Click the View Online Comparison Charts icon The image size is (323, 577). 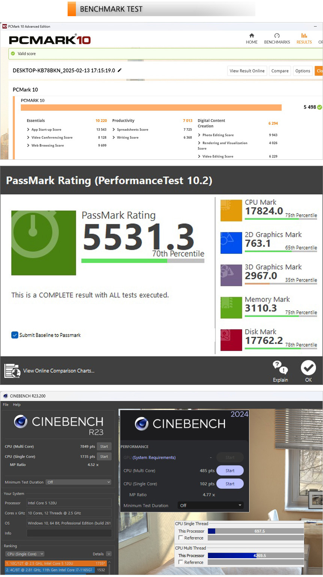tap(12, 371)
